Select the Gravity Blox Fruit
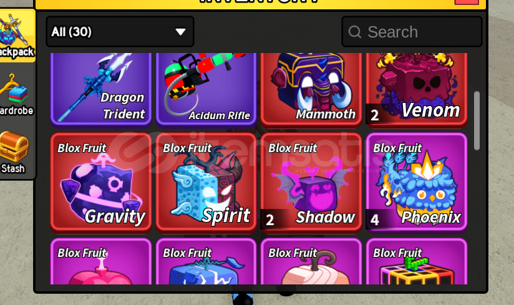Viewport: 514px width, 305px height. (x=101, y=182)
